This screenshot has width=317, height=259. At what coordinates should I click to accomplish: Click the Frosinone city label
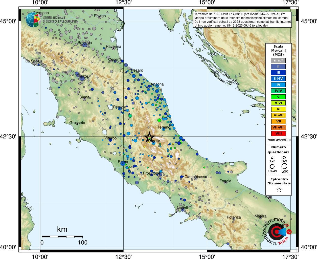[151, 173]
